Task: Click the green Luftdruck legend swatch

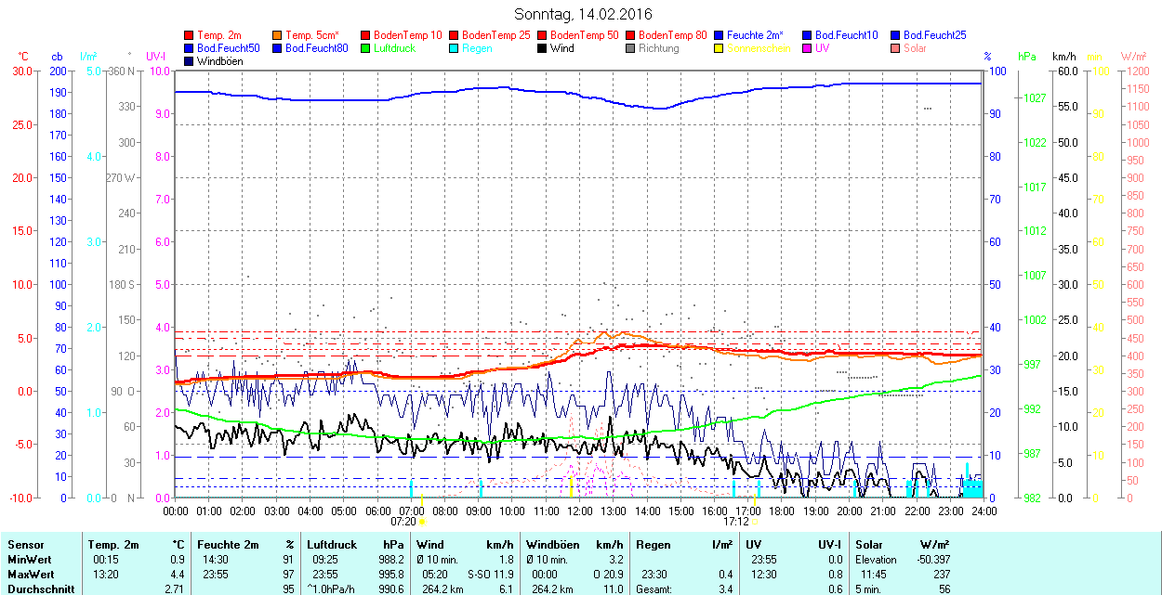Action: click(366, 48)
